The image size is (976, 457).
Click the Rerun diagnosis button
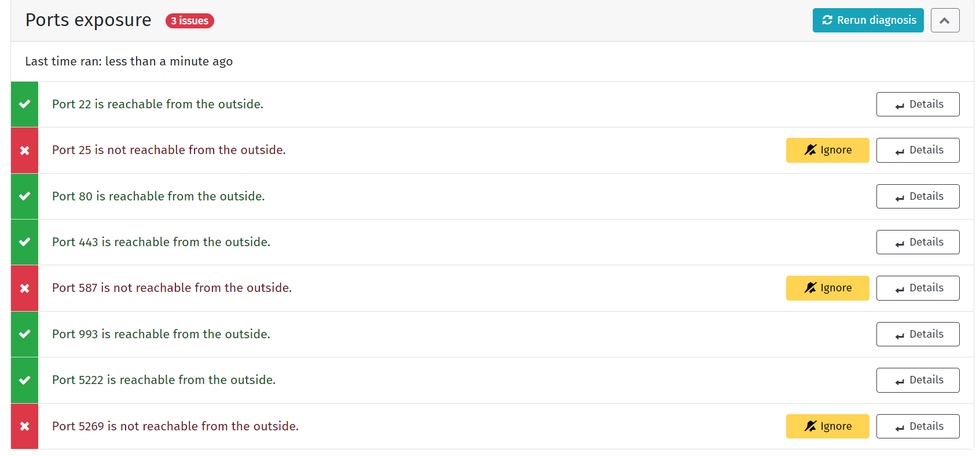click(x=868, y=20)
